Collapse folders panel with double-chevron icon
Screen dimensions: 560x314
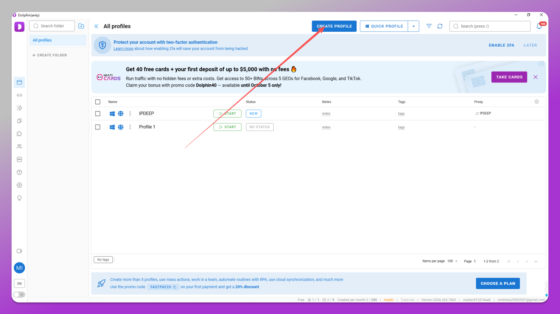pos(96,26)
